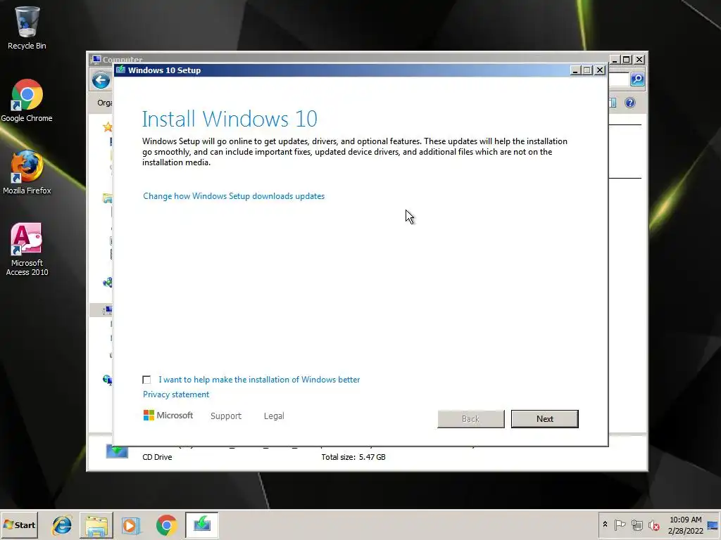Viewport: 721px width, 540px height.
Task: Open help in the Computer window
Action: point(630,103)
